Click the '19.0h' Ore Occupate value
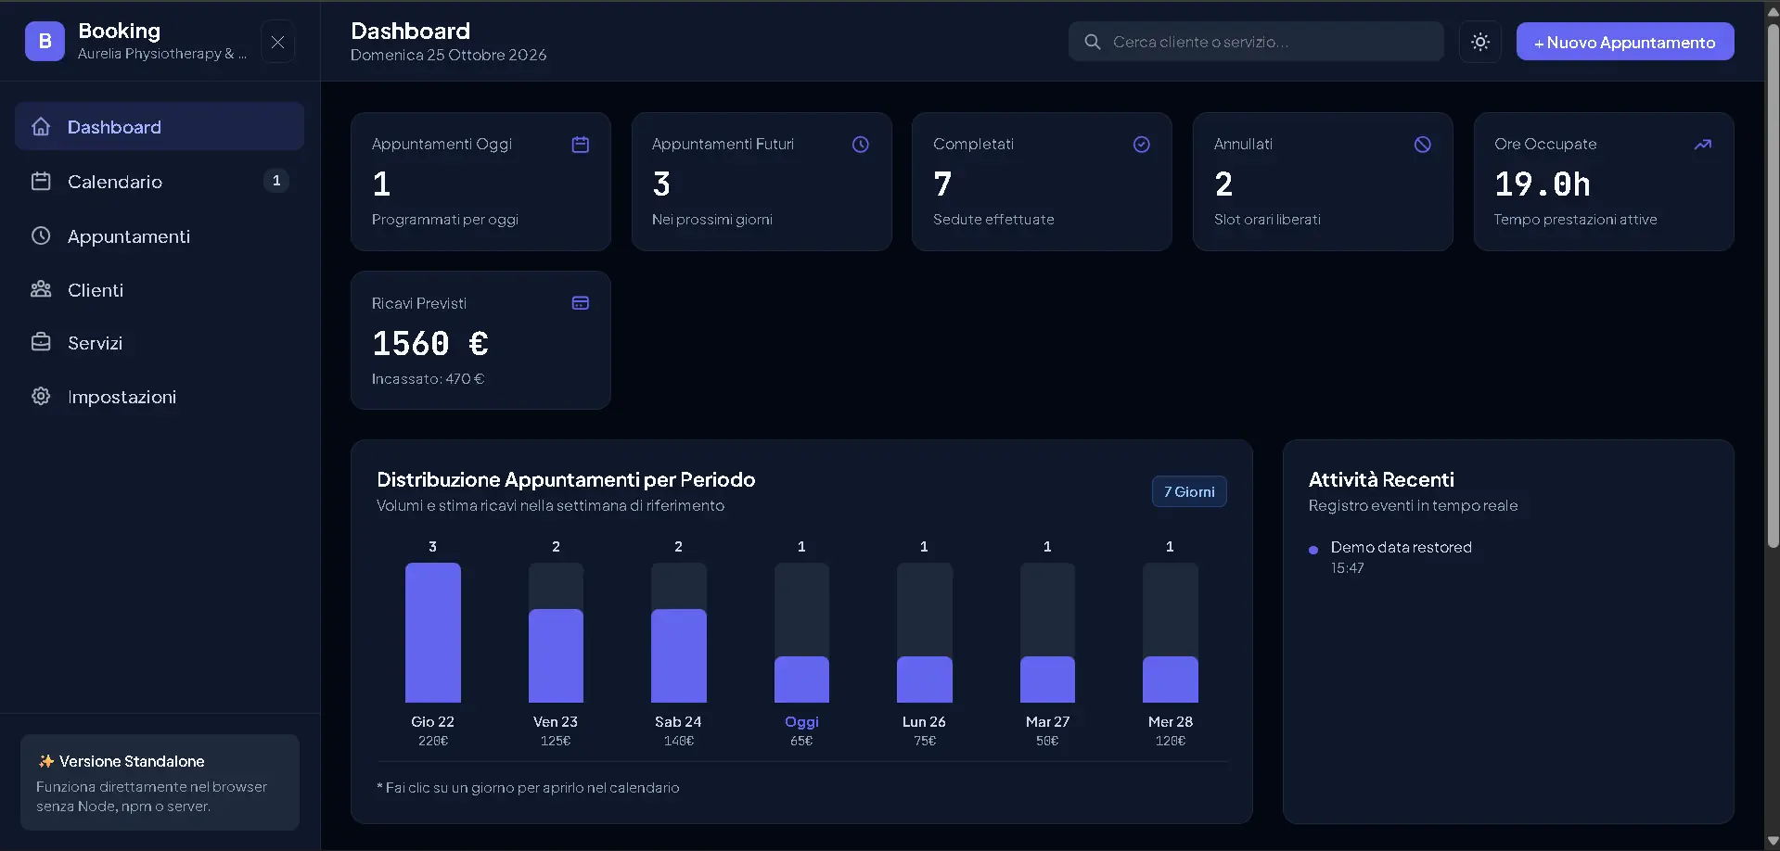This screenshot has width=1780, height=851. (x=1542, y=184)
